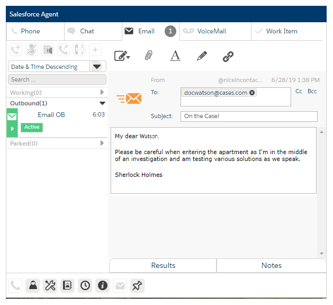Screen dimensions: 333x305
Task: Switch to the Phone tab
Action: pos(35,31)
